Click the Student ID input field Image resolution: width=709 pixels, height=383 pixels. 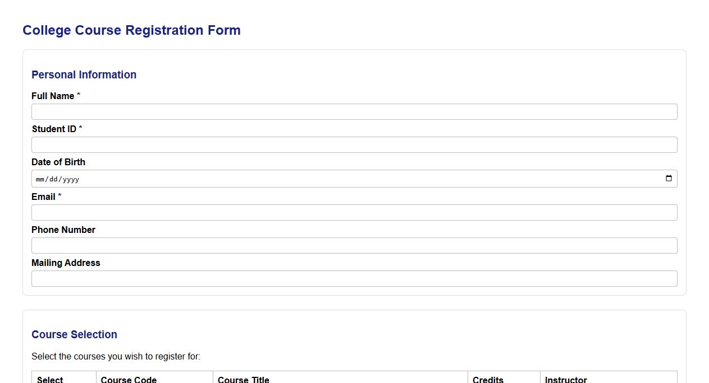click(x=354, y=144)
